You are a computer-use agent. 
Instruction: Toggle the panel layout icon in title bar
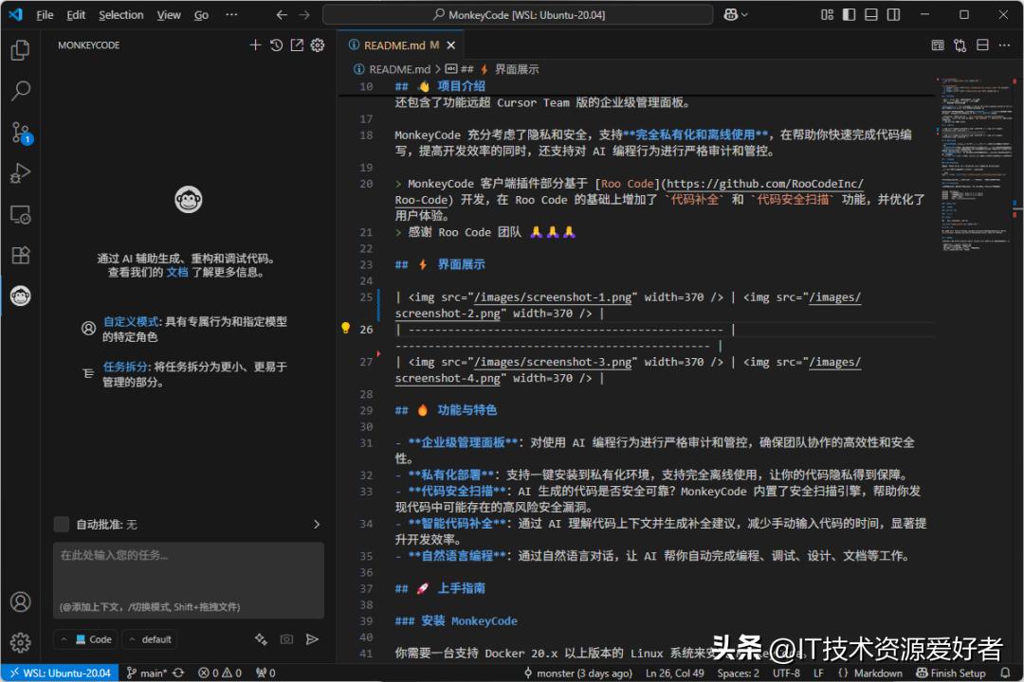coord(871,14)
